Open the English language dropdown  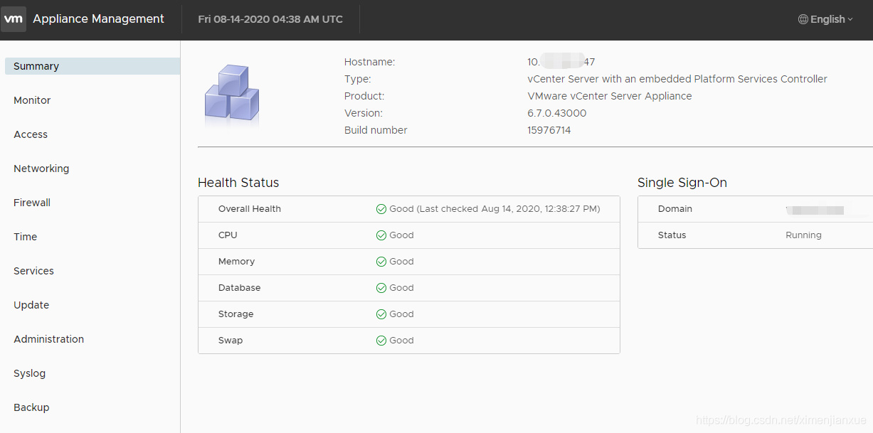826,20
